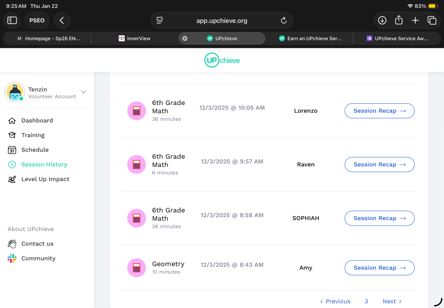Close the active UPchieve tab
The height and width of the screenshot is (308, 444).
click(185, 38)
